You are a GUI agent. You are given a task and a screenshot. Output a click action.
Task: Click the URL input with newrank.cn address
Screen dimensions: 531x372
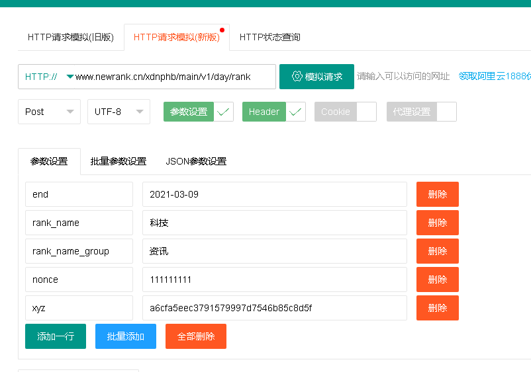coord(174,77)
